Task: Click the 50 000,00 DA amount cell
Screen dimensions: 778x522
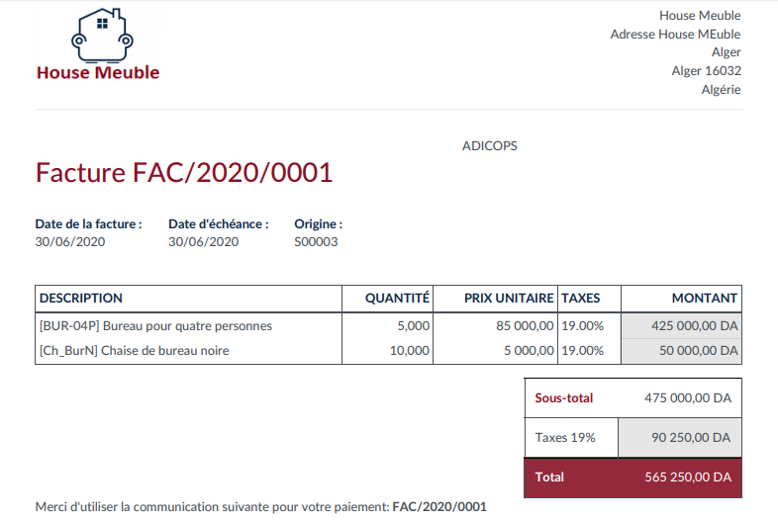Action: click(x=698, y=350)
